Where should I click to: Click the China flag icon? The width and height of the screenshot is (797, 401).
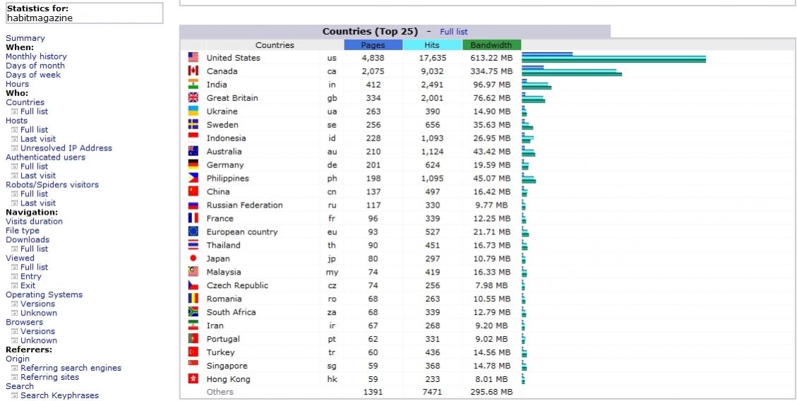click(193, 191)
